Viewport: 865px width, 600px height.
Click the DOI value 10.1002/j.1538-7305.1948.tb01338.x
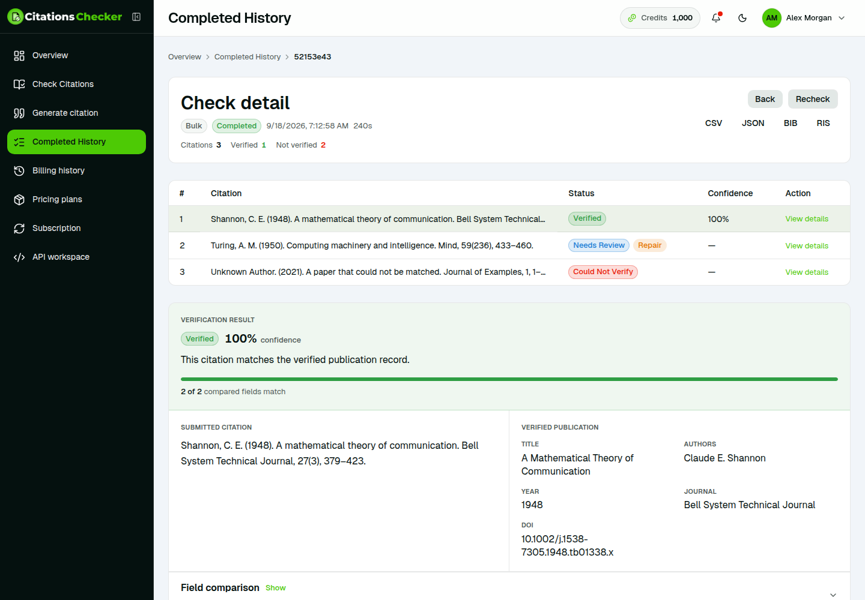pyautogui.click(x=567, y=545)
